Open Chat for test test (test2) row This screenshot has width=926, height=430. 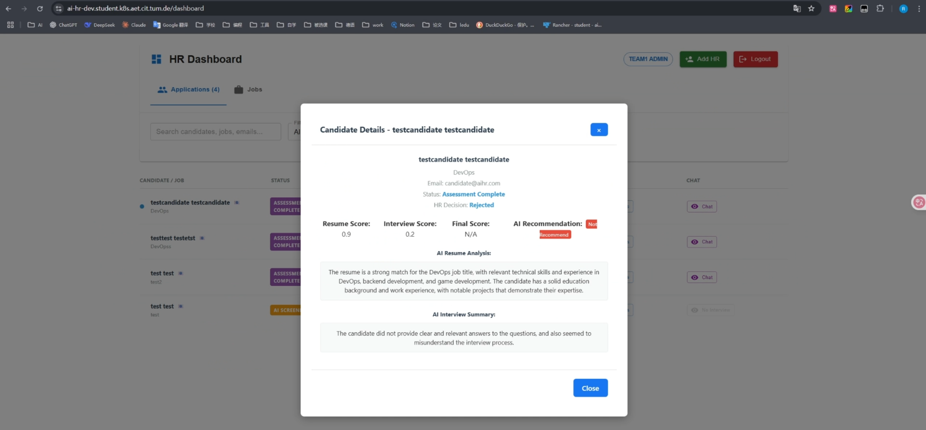click(702, 277)
